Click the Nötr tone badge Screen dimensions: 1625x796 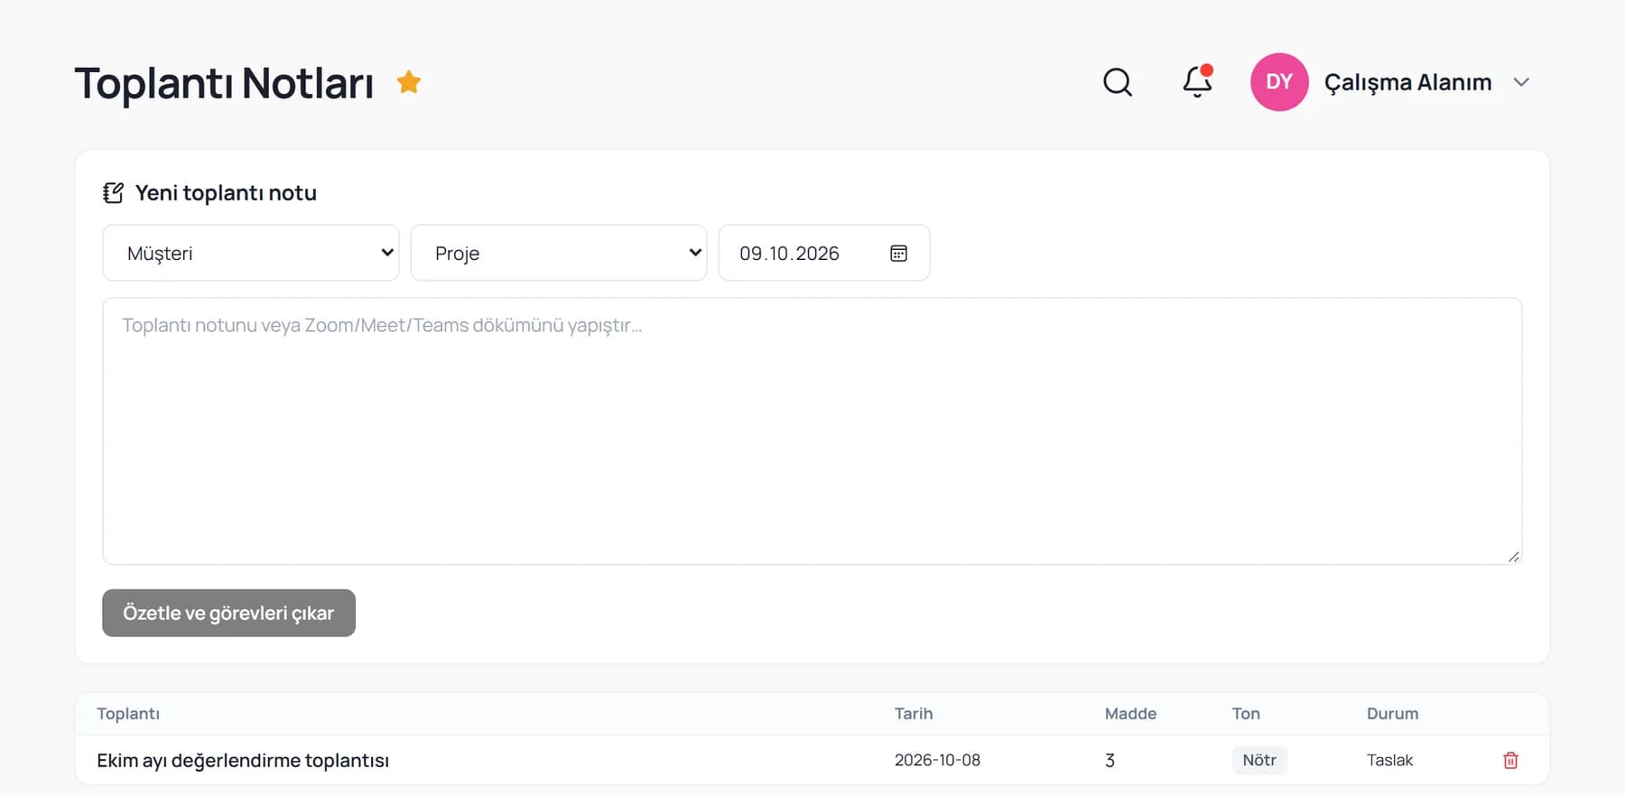[x=1259, y=760]
